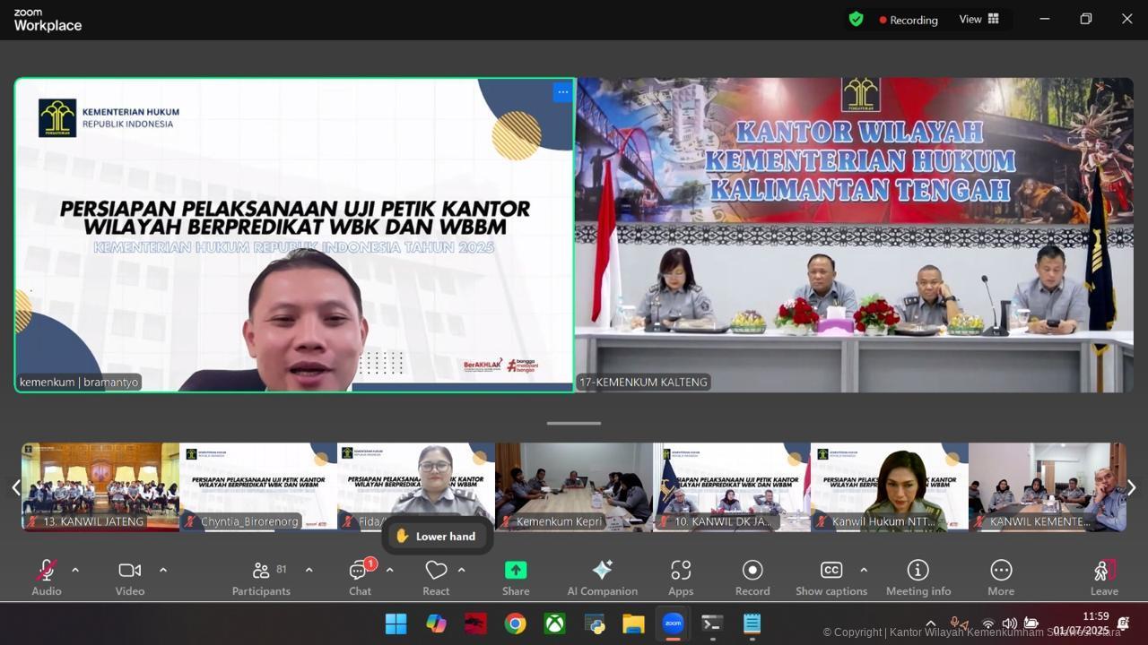Expand the Chat options arrow

(x=389, y=570)
